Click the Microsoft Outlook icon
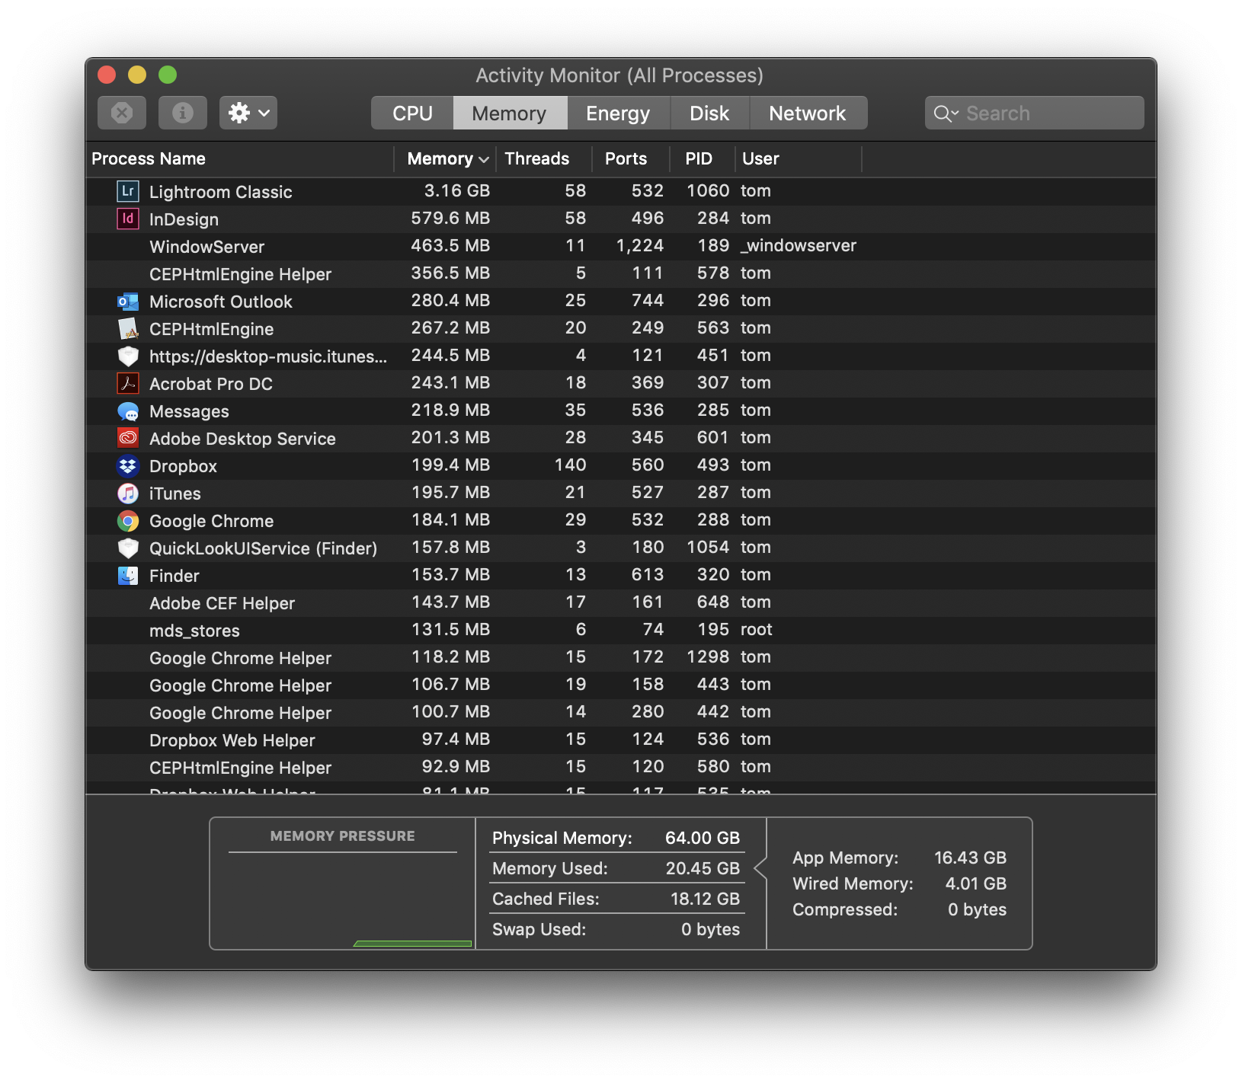This screenshot has width=1242, height=1083. (x=128, y=302)
